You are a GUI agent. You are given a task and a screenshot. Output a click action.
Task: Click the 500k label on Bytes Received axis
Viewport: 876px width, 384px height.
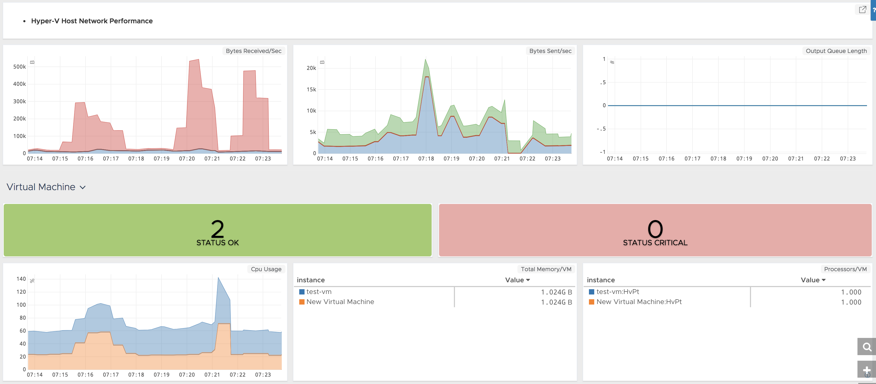[x=19, y=67]
